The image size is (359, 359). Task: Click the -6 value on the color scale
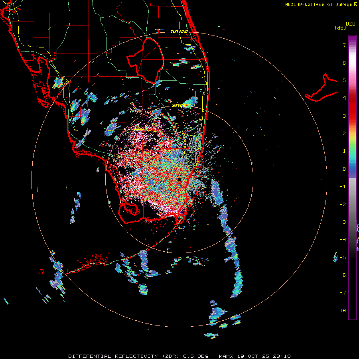tap(343, 275)
